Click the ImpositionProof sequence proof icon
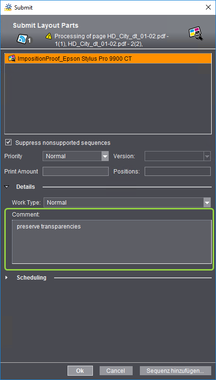 coord(12,58)
